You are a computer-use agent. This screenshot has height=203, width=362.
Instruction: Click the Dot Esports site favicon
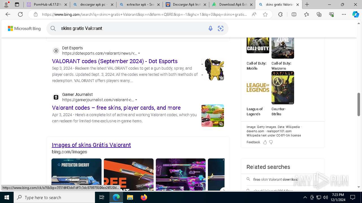click(56, 51)
